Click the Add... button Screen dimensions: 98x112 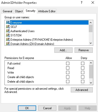click(x=63, y=50)
